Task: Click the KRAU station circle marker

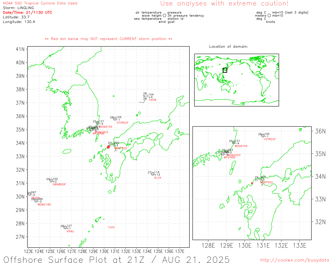Action: pos(65,228)
